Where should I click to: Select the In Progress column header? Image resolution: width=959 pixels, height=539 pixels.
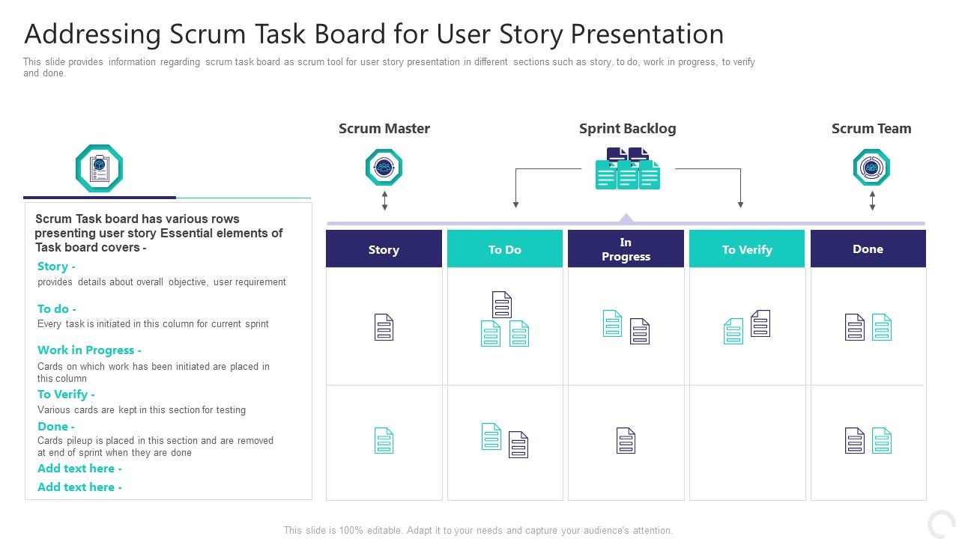[626, 249]
